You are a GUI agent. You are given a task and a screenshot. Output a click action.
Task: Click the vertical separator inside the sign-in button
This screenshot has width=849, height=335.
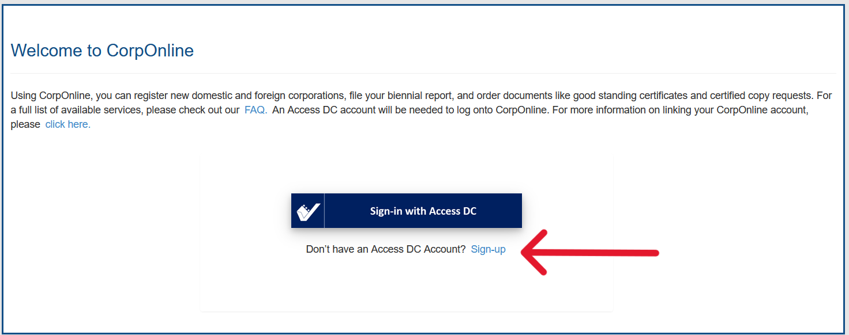[x=324, y=211]
